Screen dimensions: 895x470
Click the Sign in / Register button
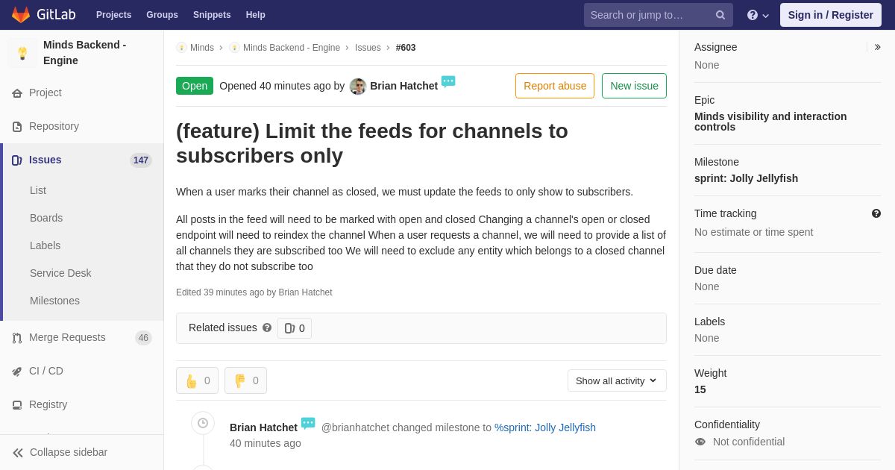point(831,15)
